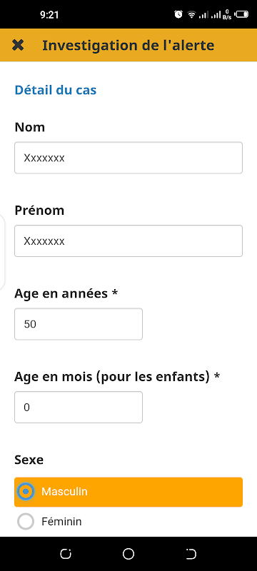Tap the Sexe field label
257x571 pixels.
click(x=29, y=460)
